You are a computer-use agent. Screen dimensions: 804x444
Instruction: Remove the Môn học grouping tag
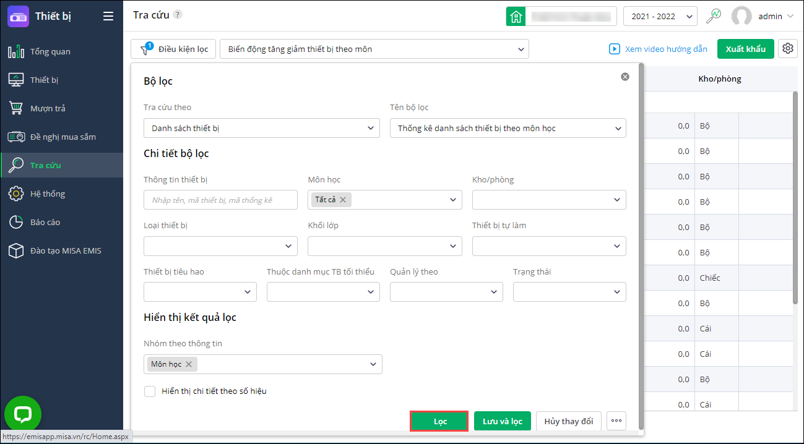tap(189, 364)
